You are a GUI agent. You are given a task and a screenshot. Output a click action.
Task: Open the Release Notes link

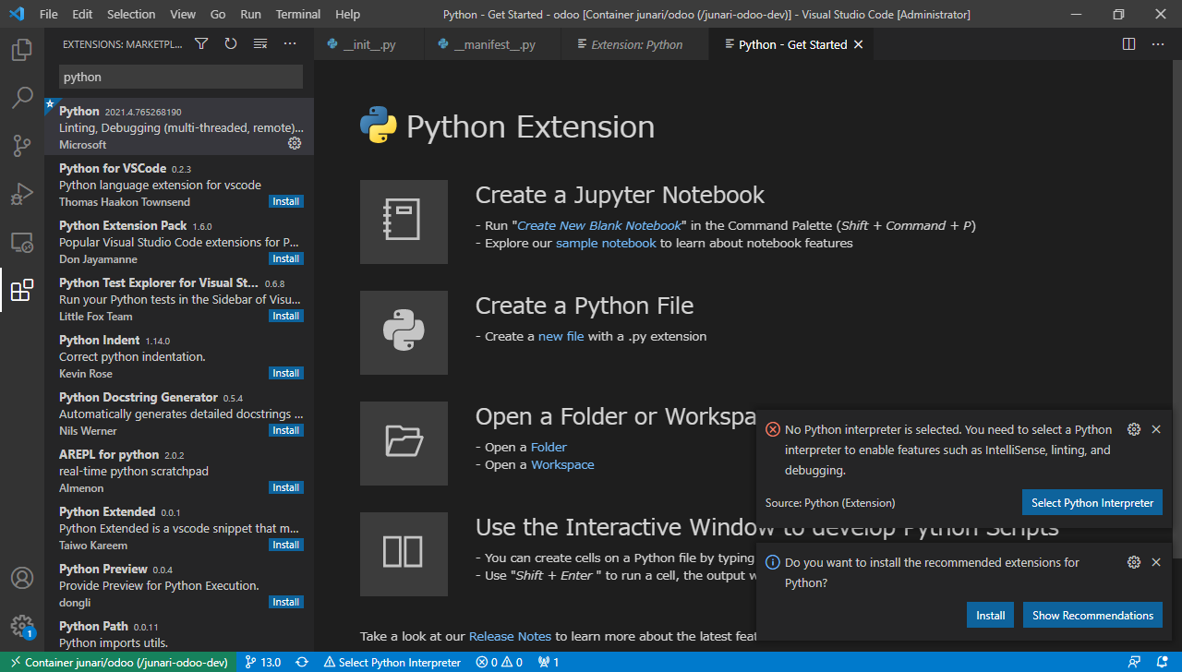pyautogui.click(x=510, y=636)
